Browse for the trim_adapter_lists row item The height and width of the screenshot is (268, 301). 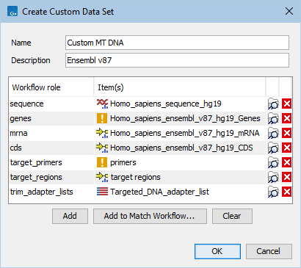click(x=273, y=192)
